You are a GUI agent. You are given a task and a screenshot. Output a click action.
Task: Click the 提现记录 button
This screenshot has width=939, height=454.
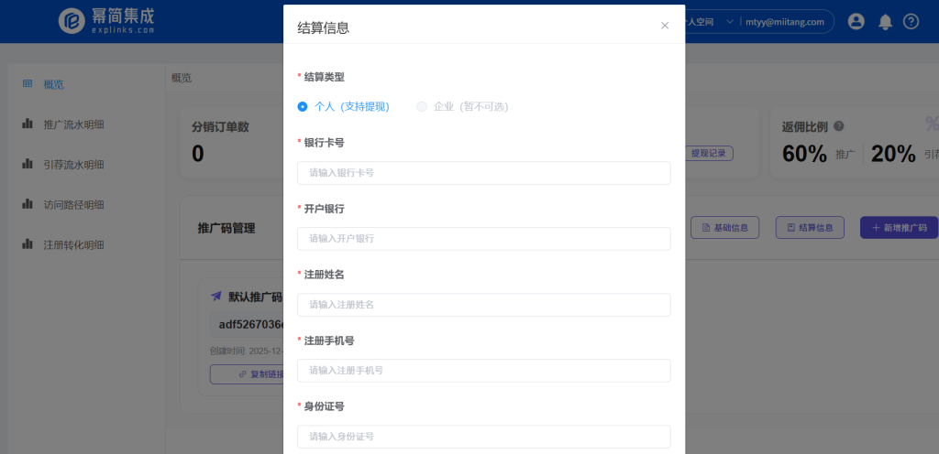(x=709, y=154)
